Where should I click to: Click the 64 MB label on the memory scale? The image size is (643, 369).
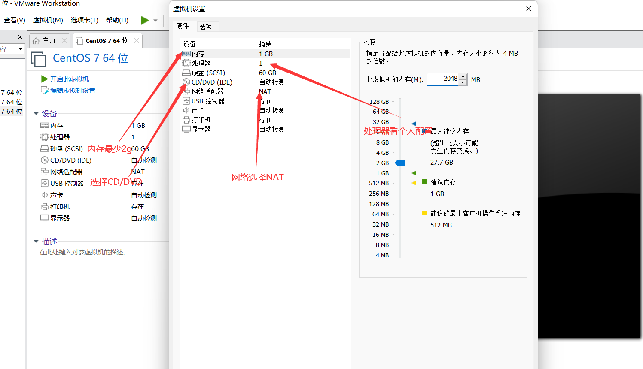point(381,214)
